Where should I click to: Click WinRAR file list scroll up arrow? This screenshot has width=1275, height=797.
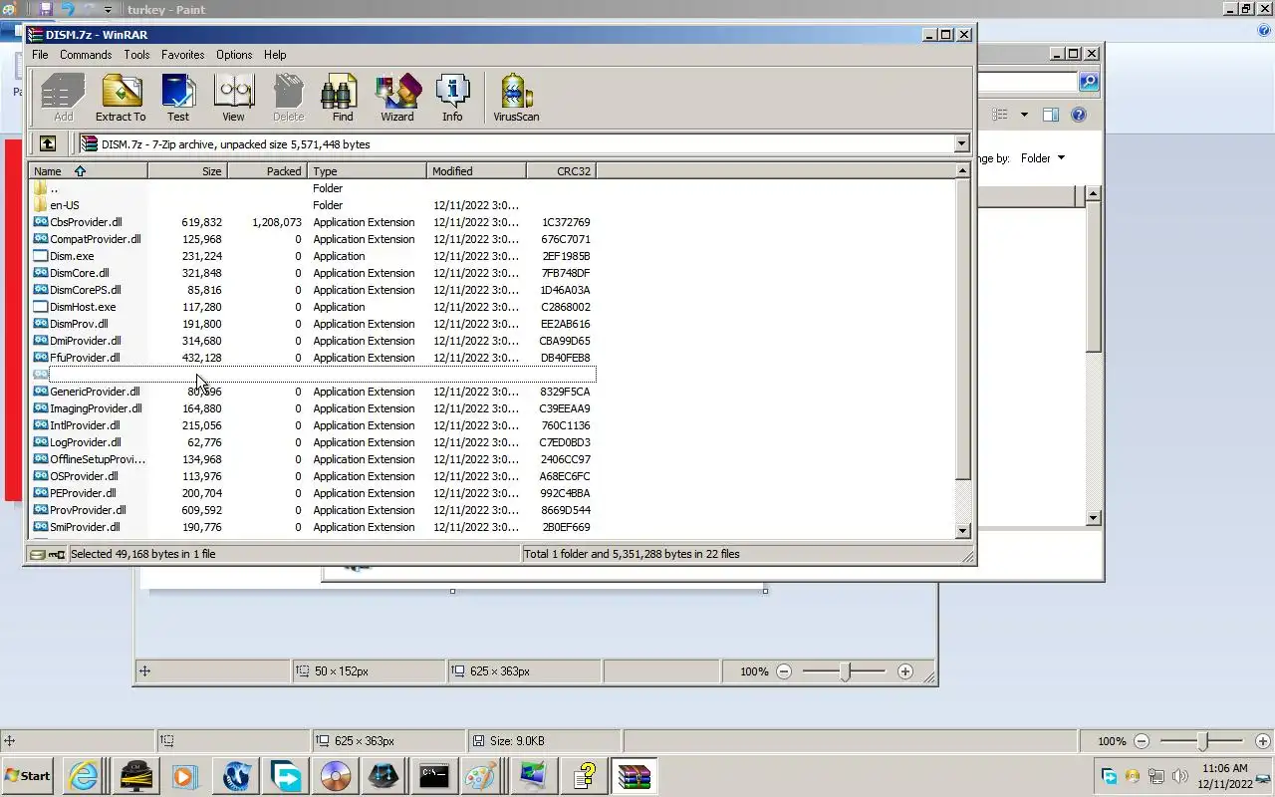tap(963, 170)
